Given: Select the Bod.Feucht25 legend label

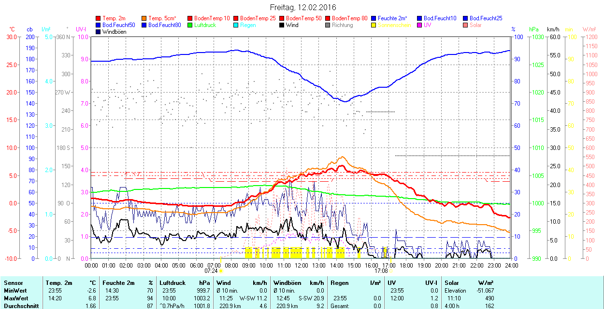Looking at the screenshot, I should tap(486, 18).
